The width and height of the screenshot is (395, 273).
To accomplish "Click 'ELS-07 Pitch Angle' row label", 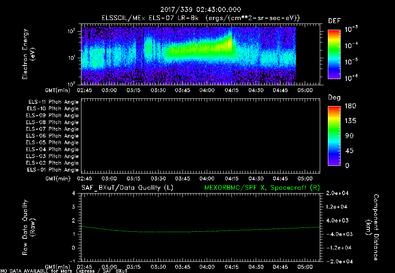I will (52, 129).
